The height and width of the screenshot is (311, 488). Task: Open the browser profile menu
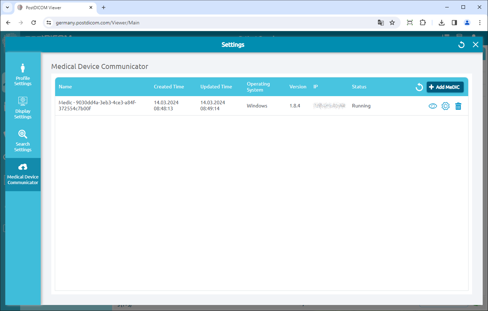[467, 22]
